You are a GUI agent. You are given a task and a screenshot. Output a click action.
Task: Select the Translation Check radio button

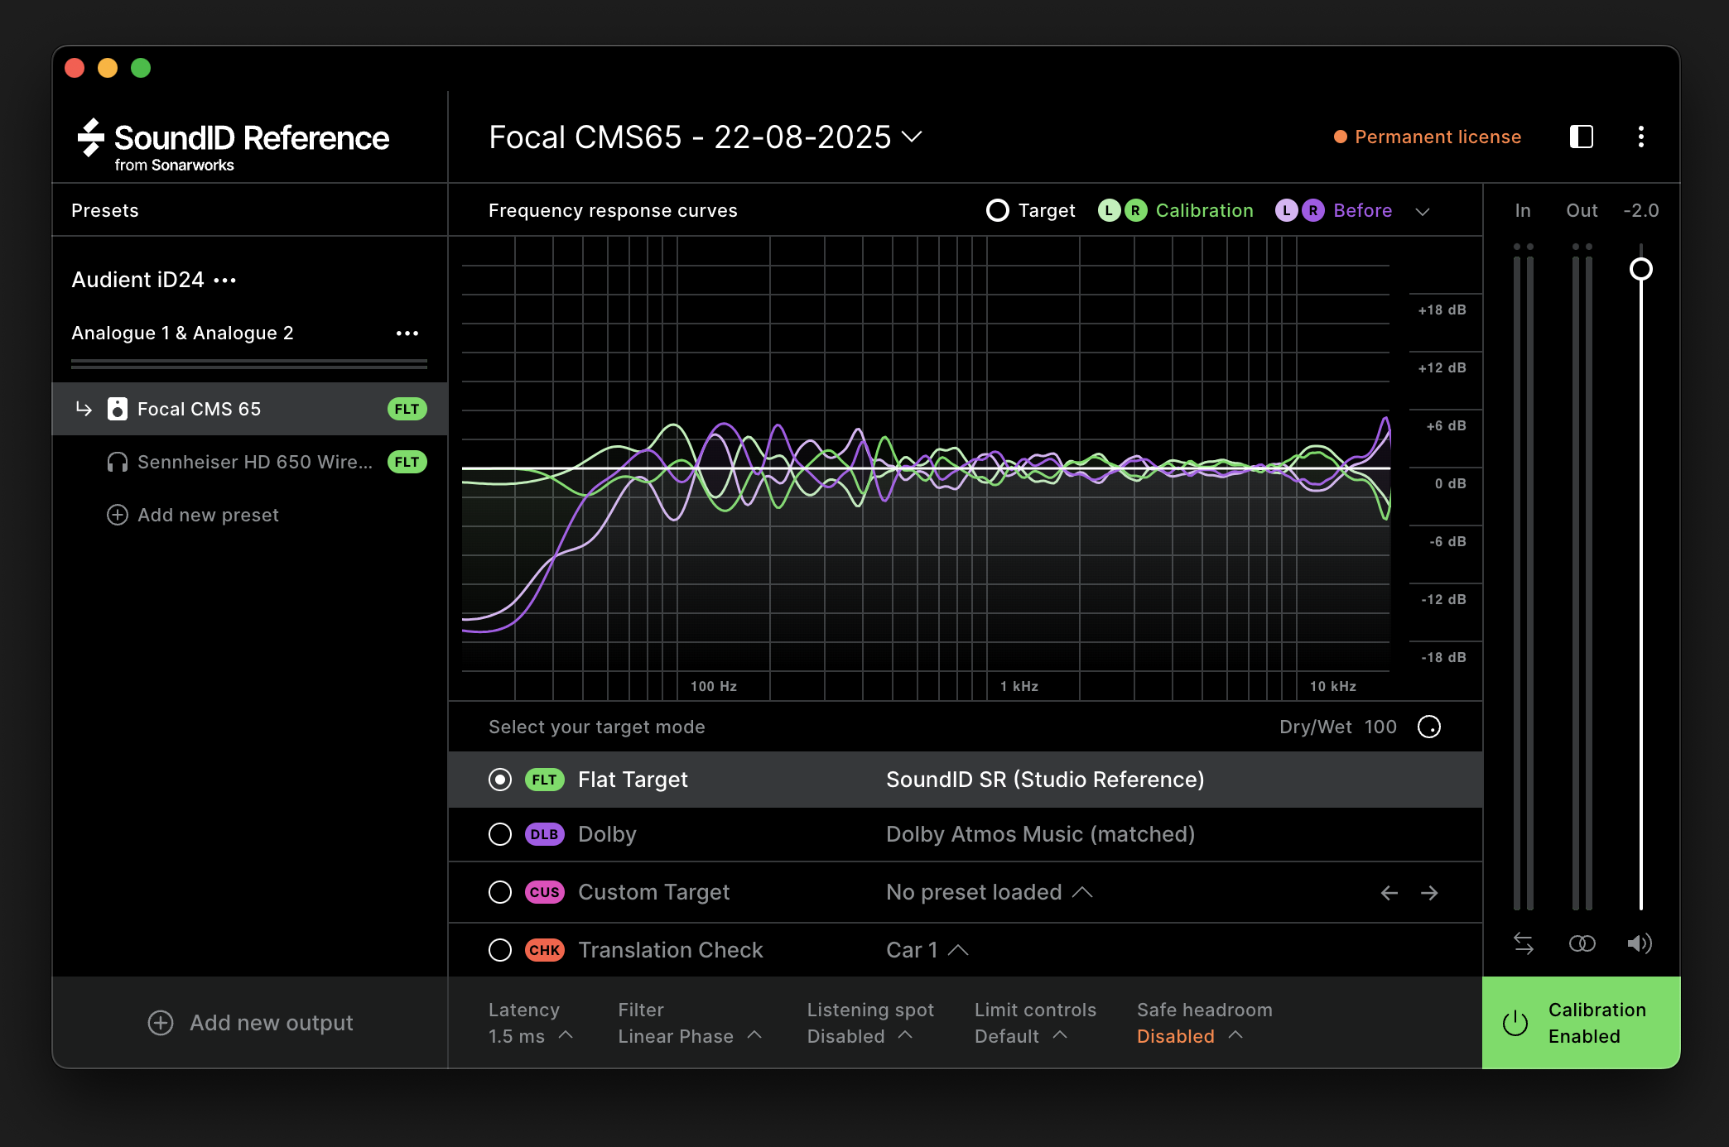pos(500,950)
